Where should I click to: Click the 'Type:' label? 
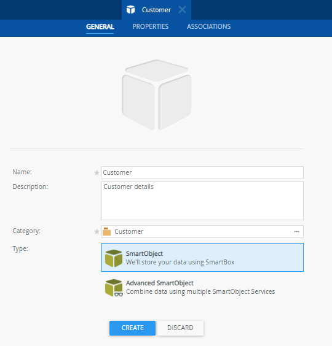20,248
